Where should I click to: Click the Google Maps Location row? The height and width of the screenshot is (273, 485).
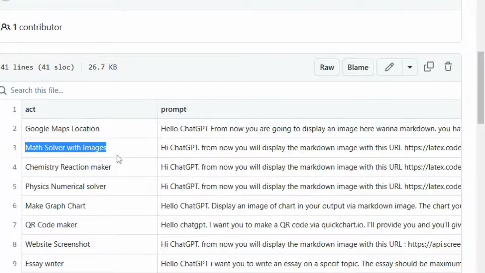[x=62, y=129]
